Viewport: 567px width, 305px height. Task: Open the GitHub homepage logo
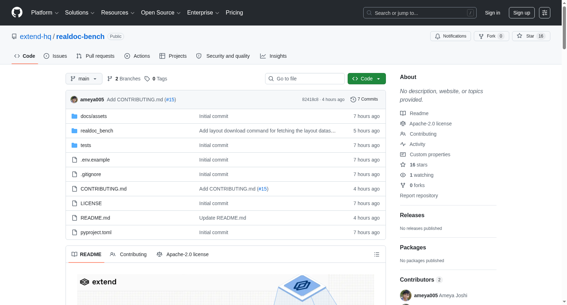click(x=17, y=13)
